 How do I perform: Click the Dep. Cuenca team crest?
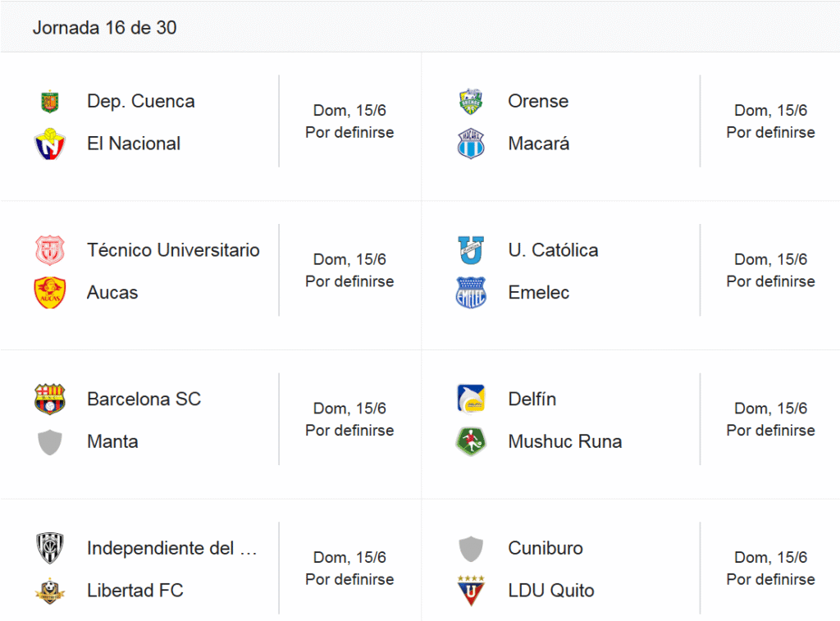[50, 101]
